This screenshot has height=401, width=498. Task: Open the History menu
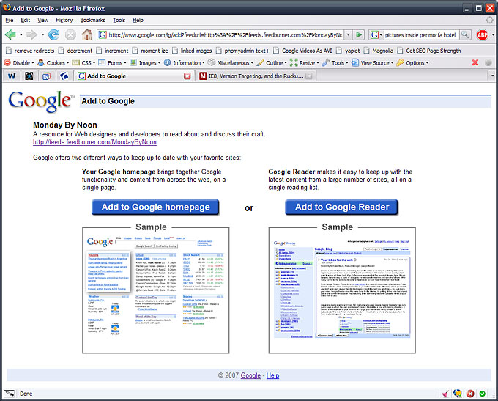pos(64,20)
